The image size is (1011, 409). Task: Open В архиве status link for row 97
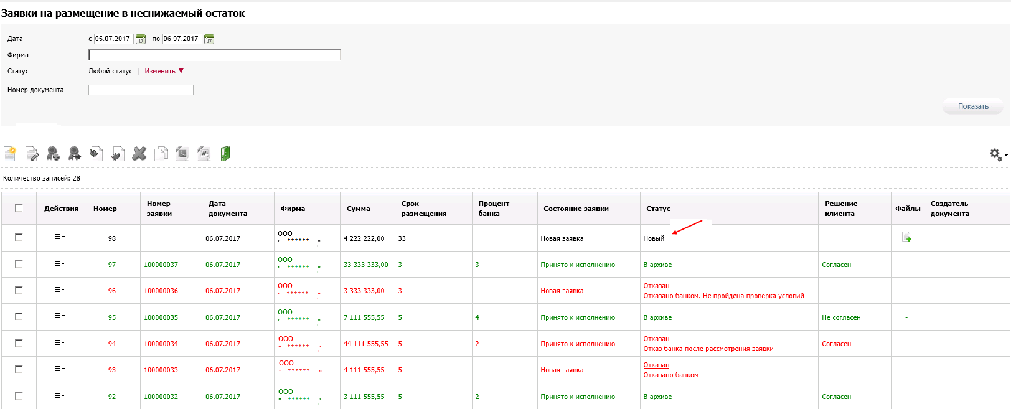657,265
